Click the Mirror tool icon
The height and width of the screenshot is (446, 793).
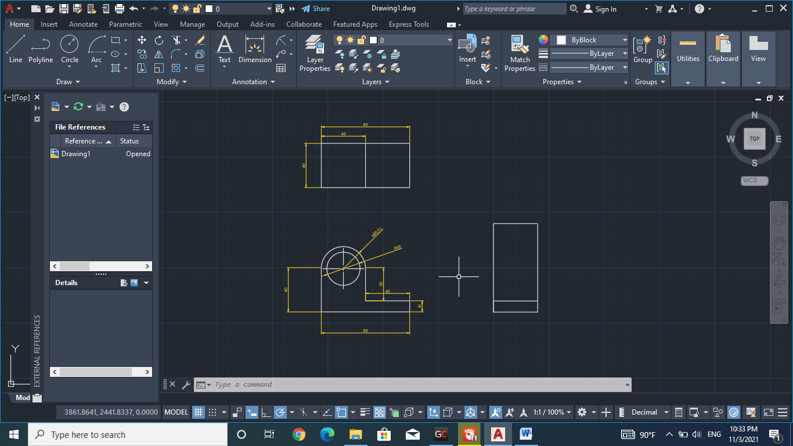[159, 54]
